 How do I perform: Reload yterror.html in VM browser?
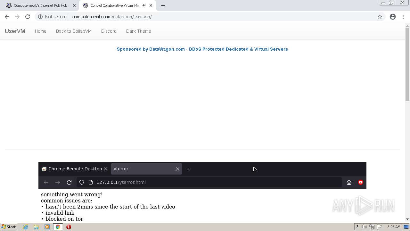pos(69,182)
